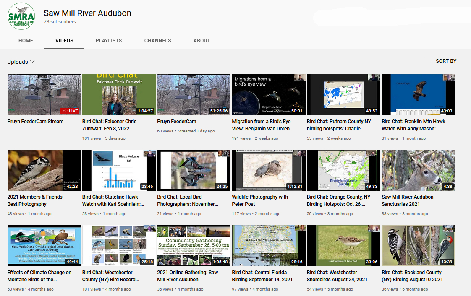The height and width of the screenshot is (296, 471).
Task: Click the Least Sandpiper thumbnail 33:06
Action: (x=343, y=246)
